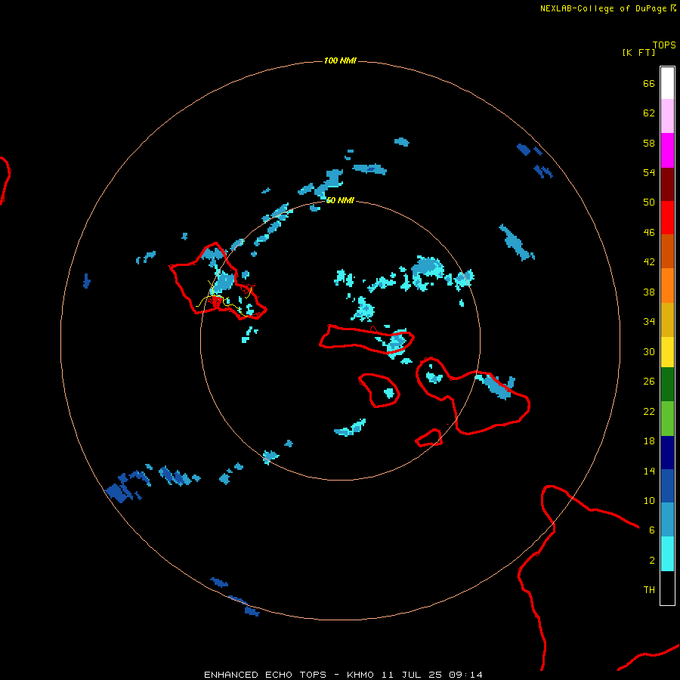Click the 2 legend value
The width and height of the screenshot is (680, 680).
tap(652, 560)
